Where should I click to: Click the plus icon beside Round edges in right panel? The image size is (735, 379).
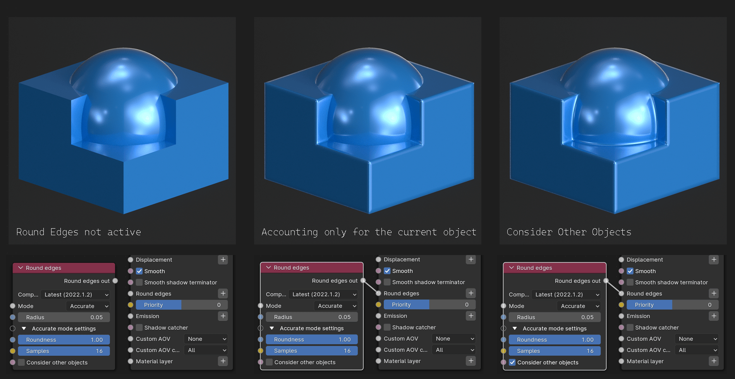pyautogui.click(x=714, y=294)
